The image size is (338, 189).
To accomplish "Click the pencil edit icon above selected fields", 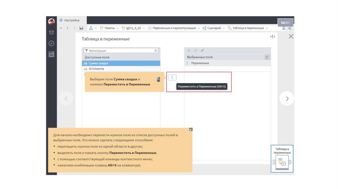I will [x=202, y=50].
